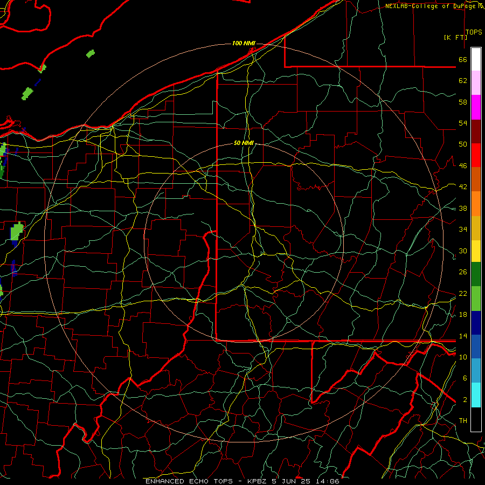Select the sky blue legend color block
This screenshot has height=485, width=485.
pyautogui.click(x=476, y=371)
